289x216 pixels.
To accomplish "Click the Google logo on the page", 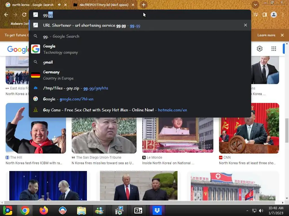I will tap(18, 49).
